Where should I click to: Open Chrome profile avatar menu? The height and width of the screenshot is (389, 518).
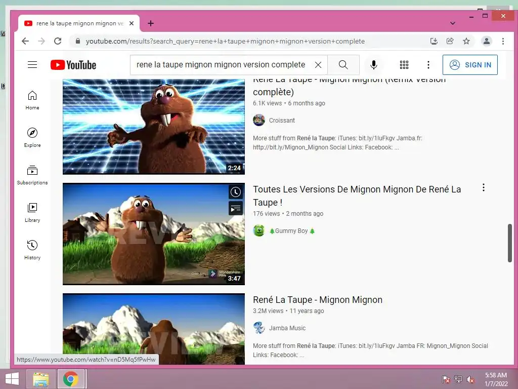coord(486,41)
